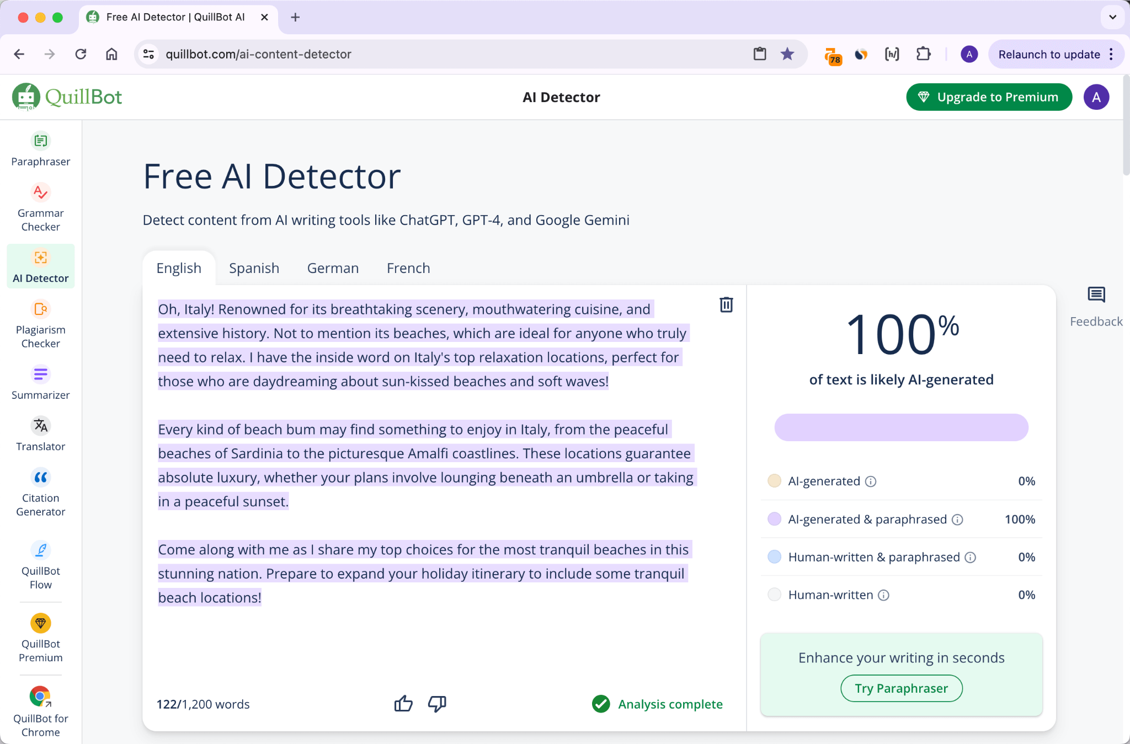1130x744 pixels.
Task: Click the 122/1,200 words counter
Action: (203, 704)
